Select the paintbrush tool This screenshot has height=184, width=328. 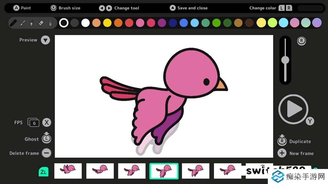23,23
